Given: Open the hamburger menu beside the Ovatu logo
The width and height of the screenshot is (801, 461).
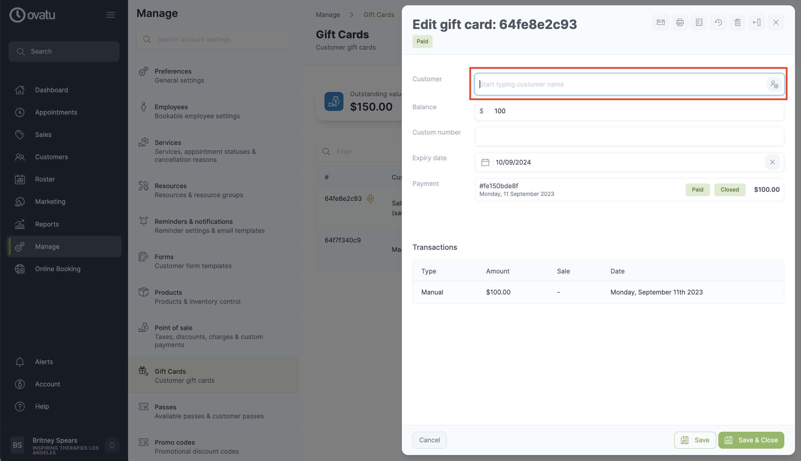Looking at the screenshot, I should point(110,15).
